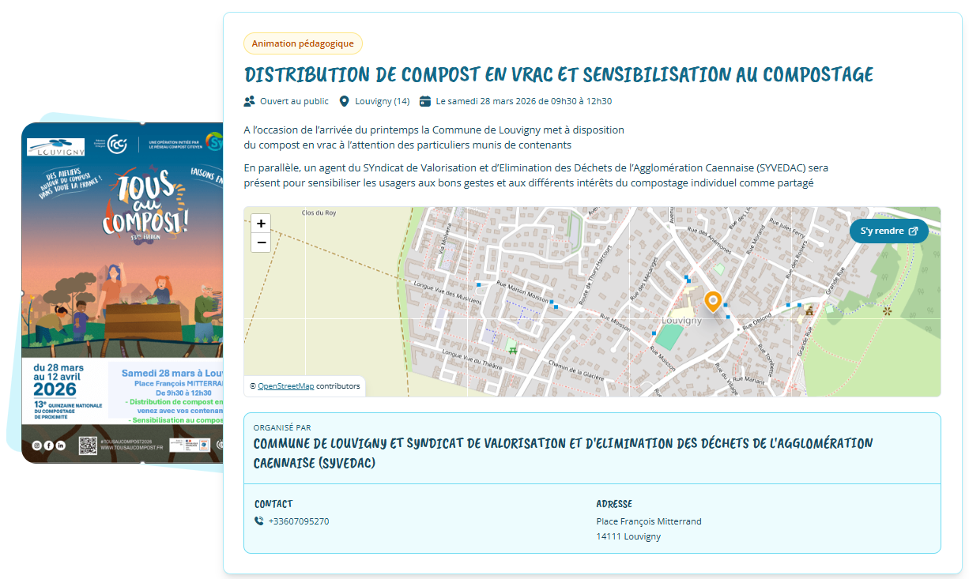Click the zoom out minus control on the map
The image size is (969, 579).
(261, 243)
